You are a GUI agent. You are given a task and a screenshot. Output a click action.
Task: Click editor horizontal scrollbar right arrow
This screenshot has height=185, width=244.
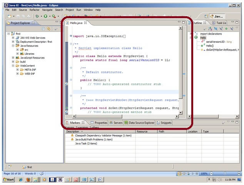(x=177, y=116)
